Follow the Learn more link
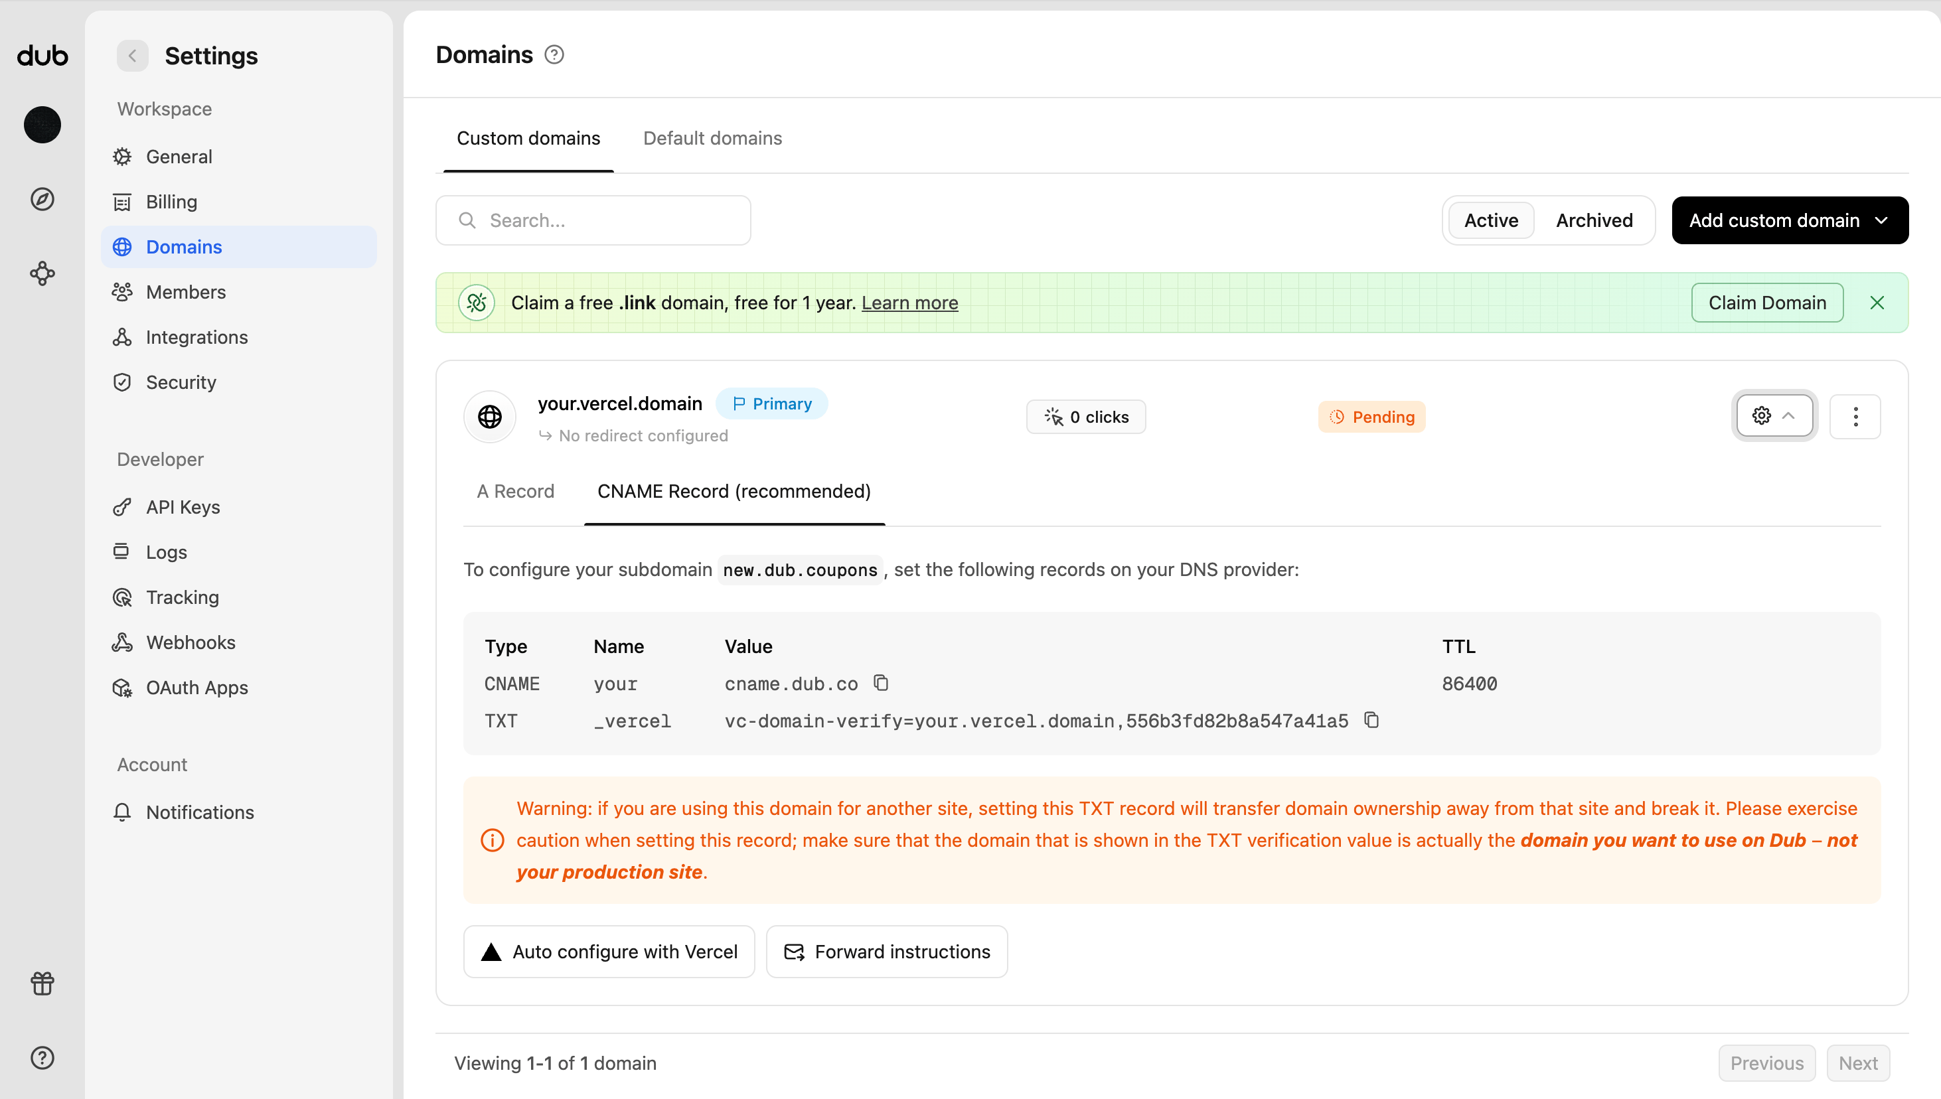1941x1099 pixels. click(909, 303)
